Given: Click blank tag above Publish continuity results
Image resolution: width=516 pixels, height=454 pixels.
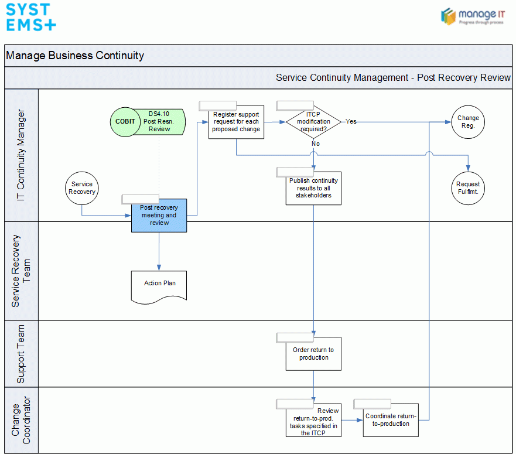Looking at the screenshot, I should [x=295, y=172].
